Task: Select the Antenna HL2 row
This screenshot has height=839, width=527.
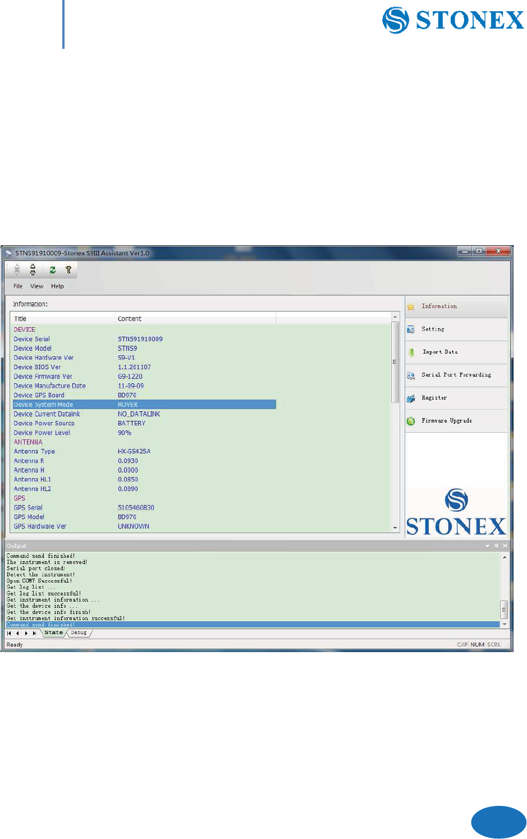Action: coord(144,489)
